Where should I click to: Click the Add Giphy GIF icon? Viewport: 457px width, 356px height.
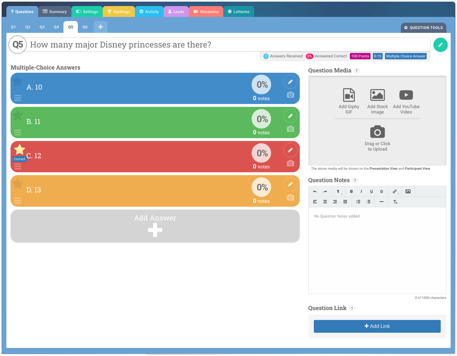coord(349,95)
